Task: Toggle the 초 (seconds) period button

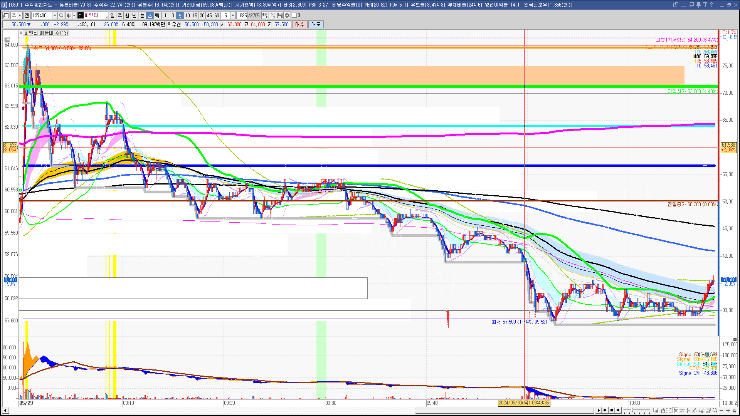Action: tap(150, 15)
